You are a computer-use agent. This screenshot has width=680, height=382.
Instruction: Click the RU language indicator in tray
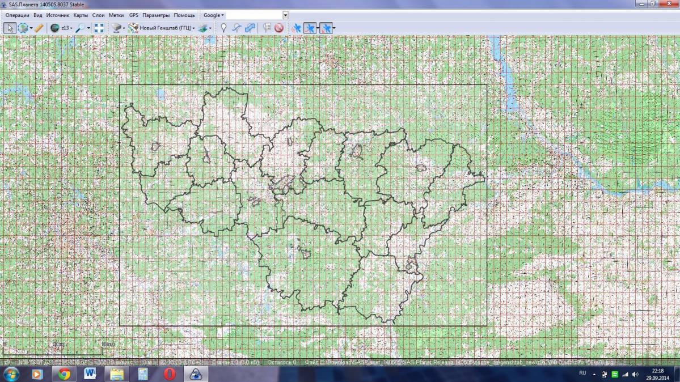click(x=582, y=373)
